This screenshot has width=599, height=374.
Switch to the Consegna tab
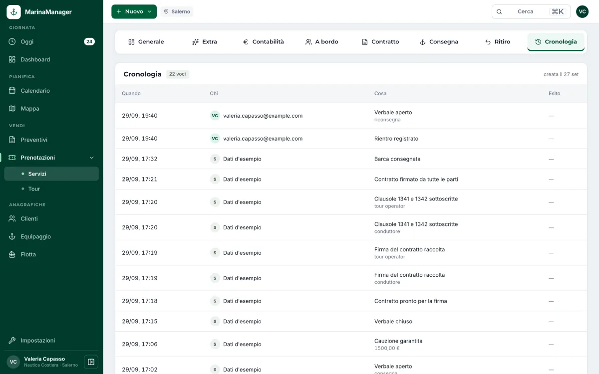pyautogui.click(x=439, y=42)
